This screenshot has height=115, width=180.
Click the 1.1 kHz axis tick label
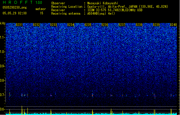coord(3,37)
